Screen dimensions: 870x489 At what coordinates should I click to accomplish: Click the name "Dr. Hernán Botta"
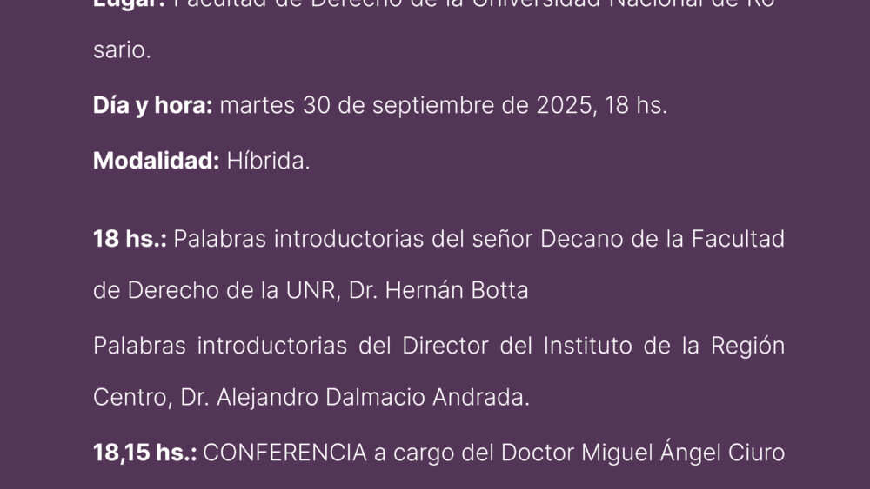pos(438,290)
